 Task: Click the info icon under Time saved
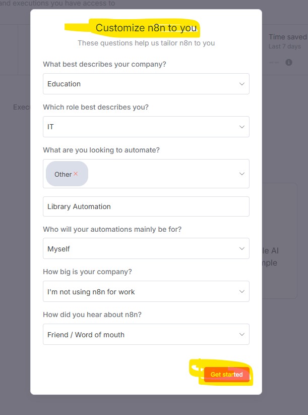click(x=289, y=63)
